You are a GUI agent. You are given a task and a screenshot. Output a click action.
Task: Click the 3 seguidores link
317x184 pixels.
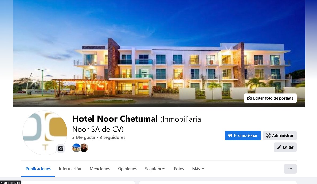[x=112, y=137]
